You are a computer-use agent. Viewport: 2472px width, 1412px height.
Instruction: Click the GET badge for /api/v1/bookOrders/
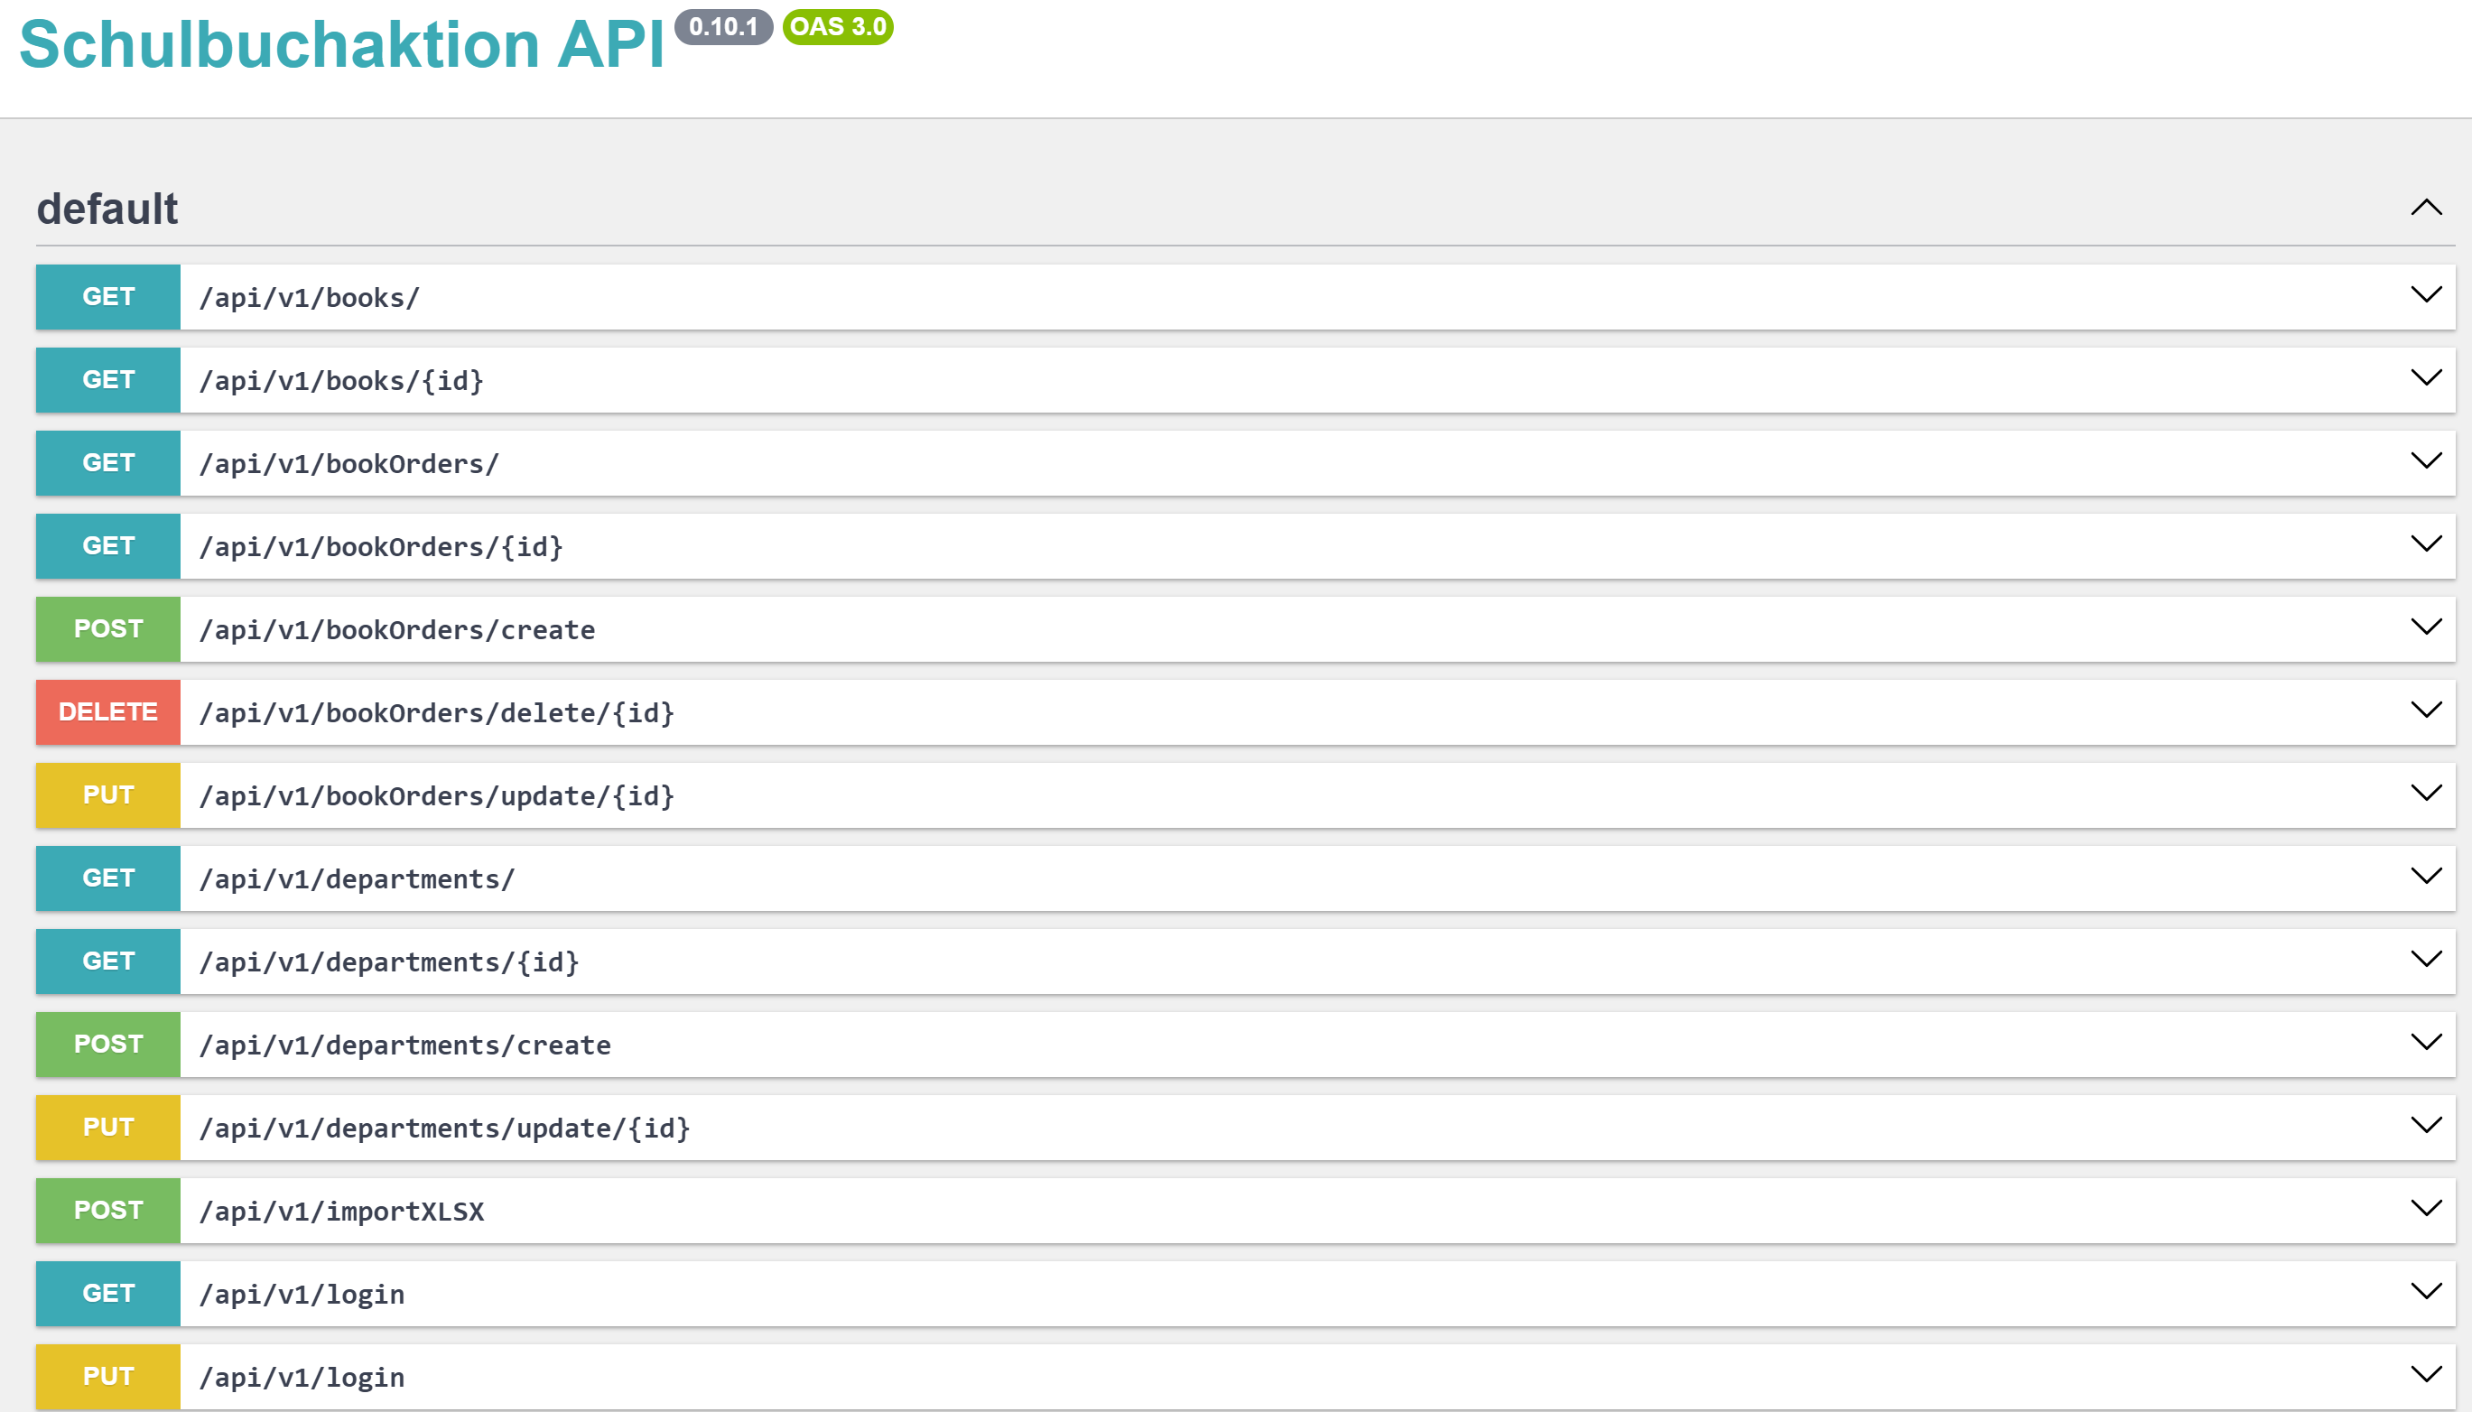[x=107, y=462]
